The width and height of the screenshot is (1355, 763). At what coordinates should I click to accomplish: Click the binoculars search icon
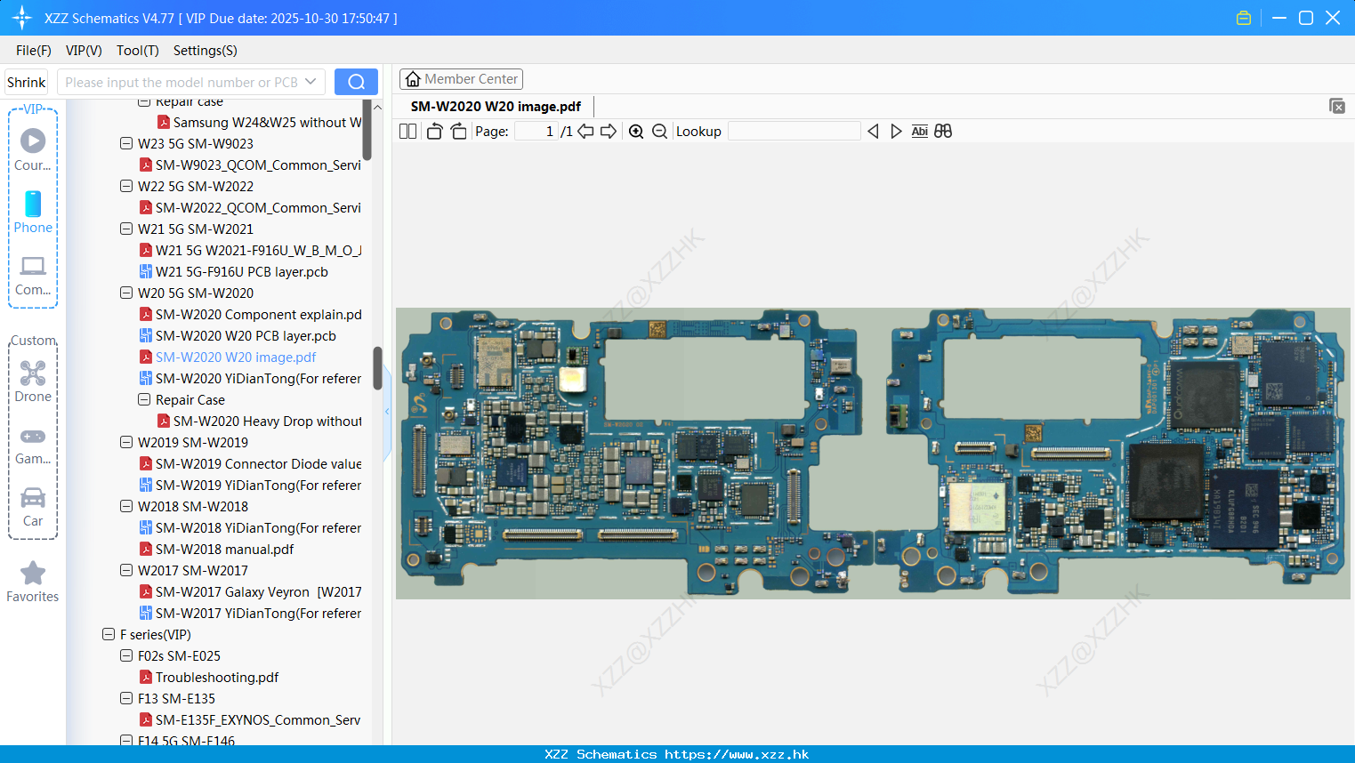[943, 132]
